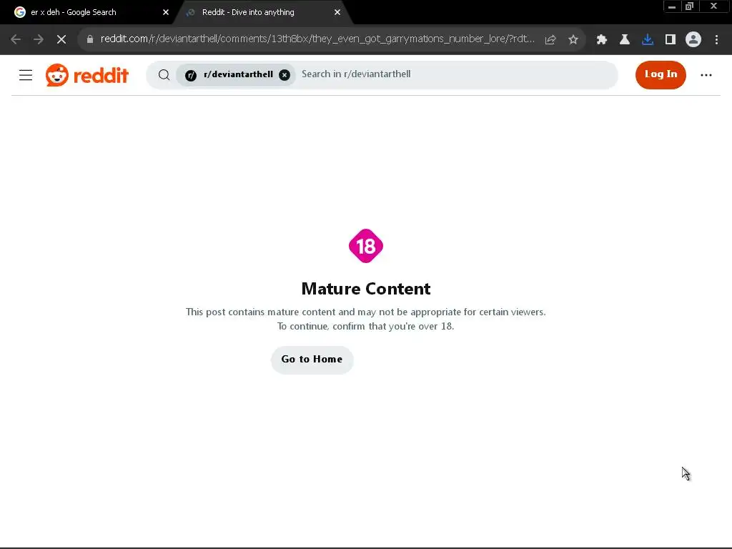Focus the Search in r/deviantarthell field
The width and height of the screenshot is (732, 549).
click(455, 74)
